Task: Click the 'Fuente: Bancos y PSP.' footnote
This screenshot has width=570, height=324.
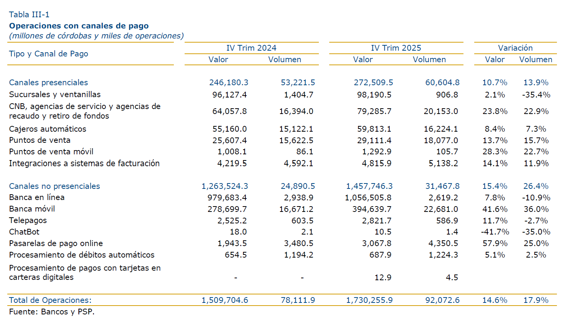Action: tap(52, 312)
